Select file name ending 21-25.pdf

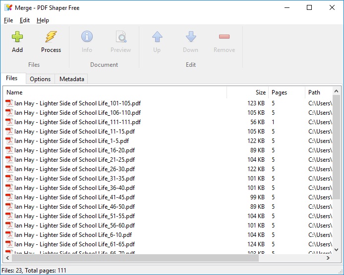(x=74, y=160)
